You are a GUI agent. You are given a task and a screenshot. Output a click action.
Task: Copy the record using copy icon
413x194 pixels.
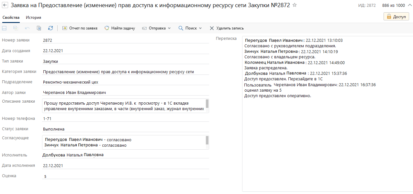pyautogui.click(x=39, y=28)
